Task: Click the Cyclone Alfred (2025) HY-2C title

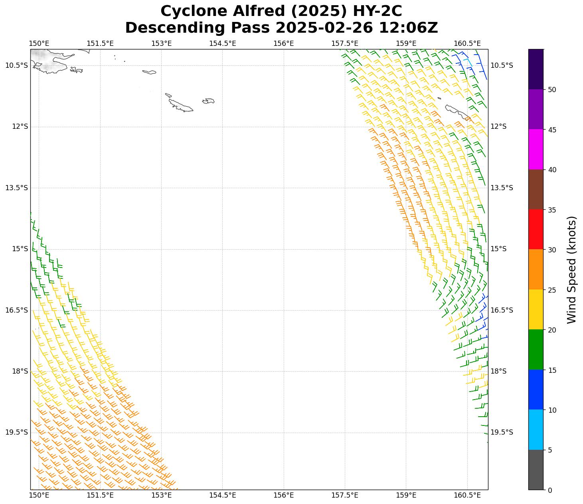Action: click(281, 11)
